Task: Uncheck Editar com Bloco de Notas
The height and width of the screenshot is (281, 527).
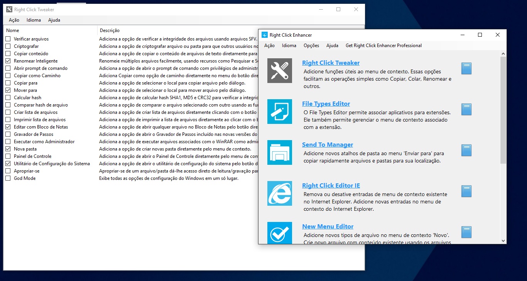Action: coord(8,127)
